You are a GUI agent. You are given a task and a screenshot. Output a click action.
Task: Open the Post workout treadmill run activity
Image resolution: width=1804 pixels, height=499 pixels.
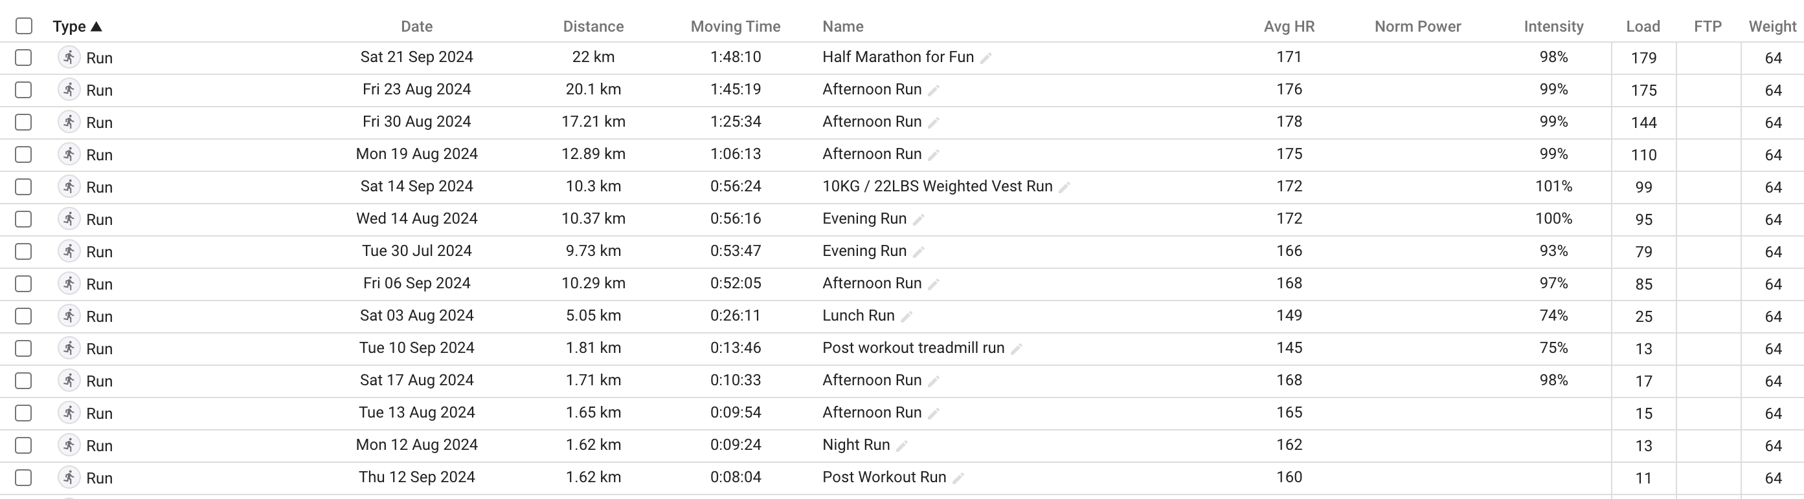click(913, 347)
